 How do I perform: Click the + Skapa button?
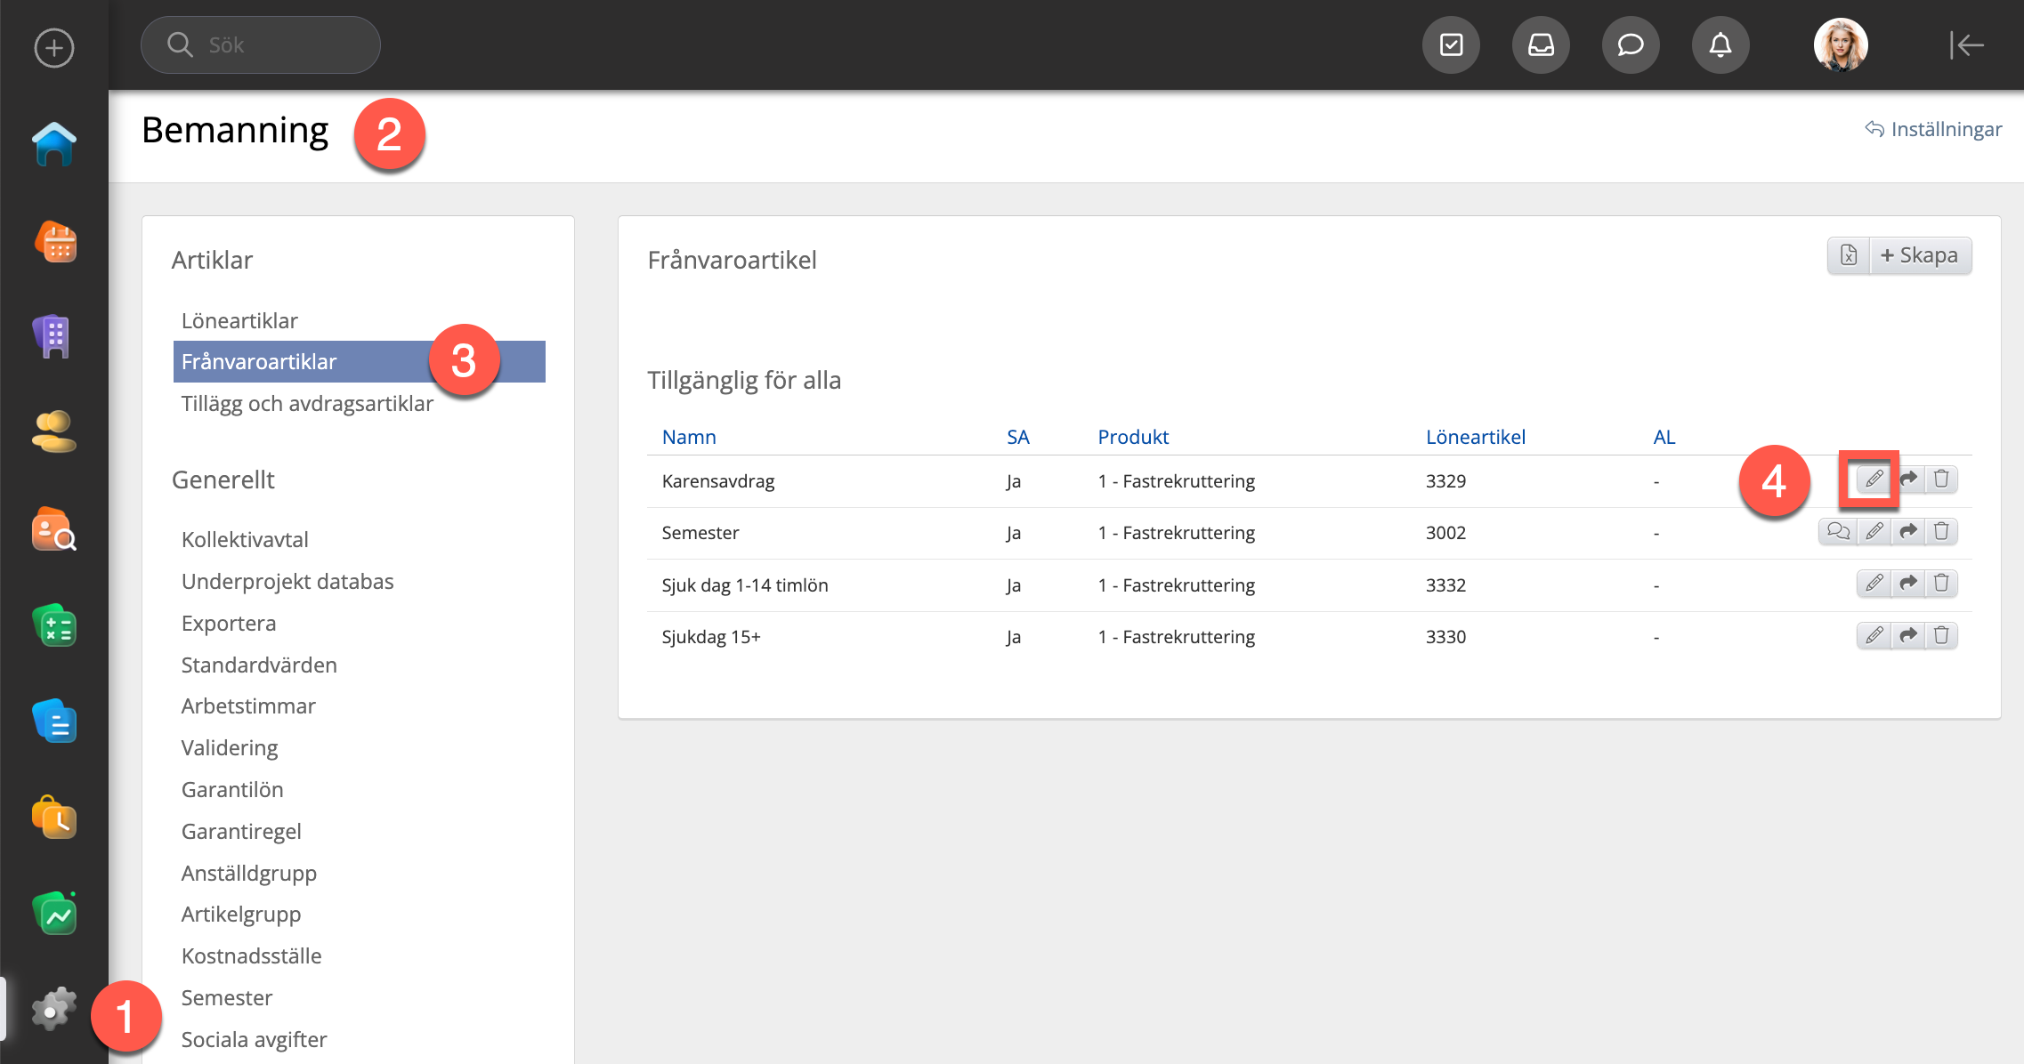click(1920, 256)
